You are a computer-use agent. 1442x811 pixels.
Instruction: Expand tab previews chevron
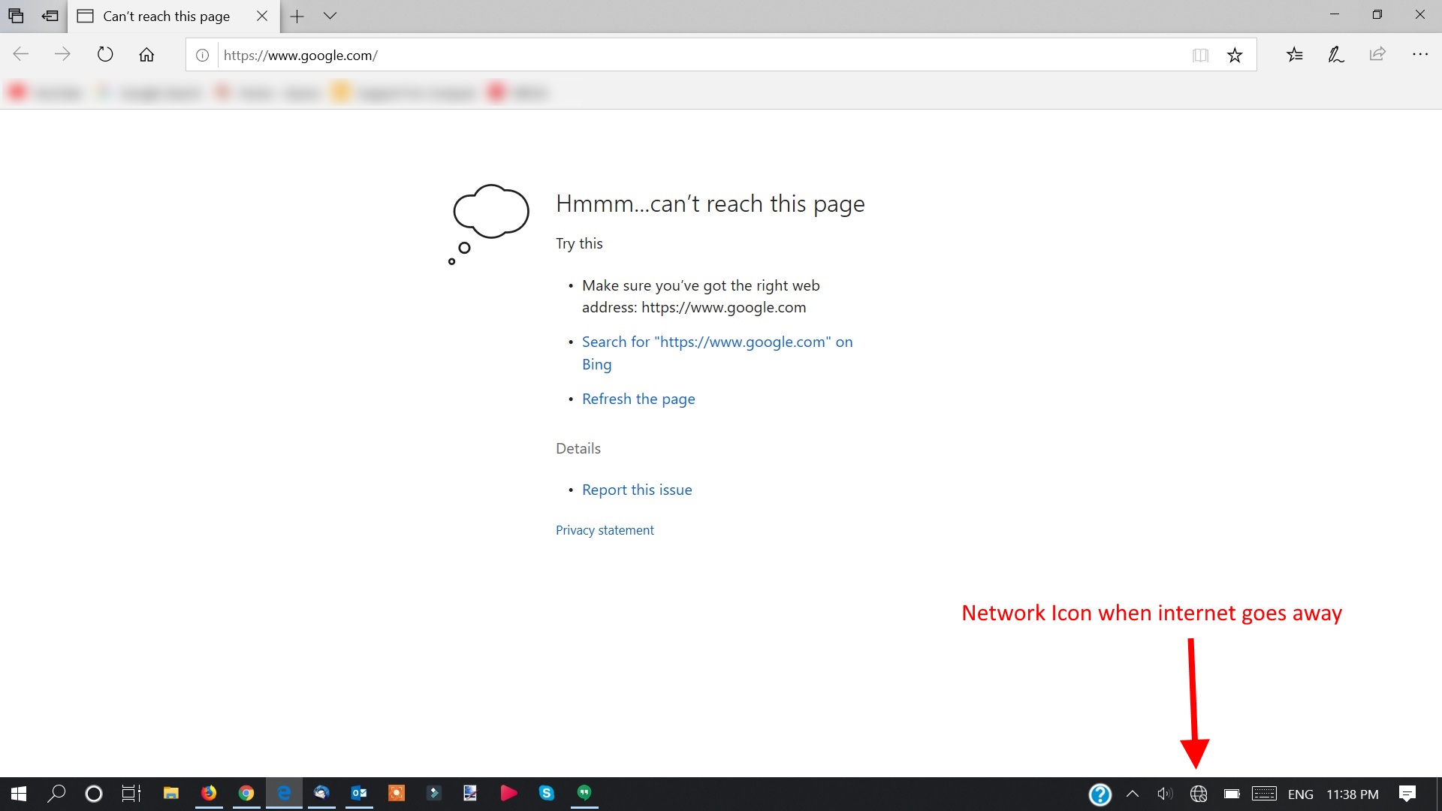click(330, 16)
